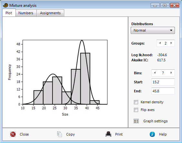
Task: Maximize the Mixture analysis window
Action: (165, 5)
